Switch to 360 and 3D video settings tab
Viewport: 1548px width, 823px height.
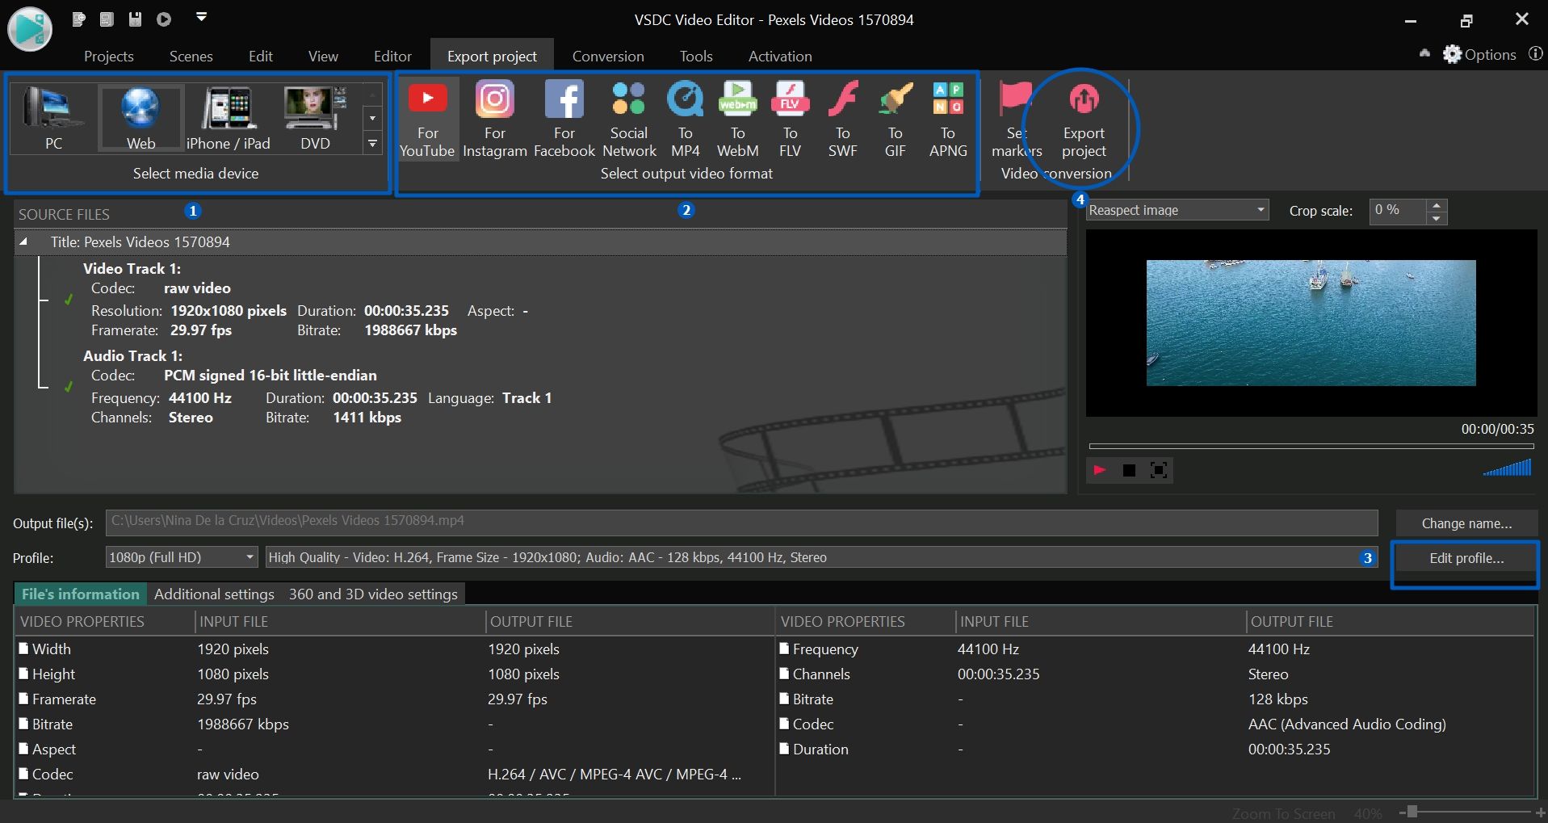373,594
